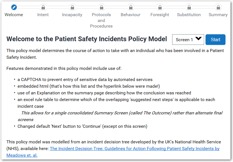Viewport: 233px width, 162px height.
Task: Select the Foresight lock icon
Action: click(160, 7)
